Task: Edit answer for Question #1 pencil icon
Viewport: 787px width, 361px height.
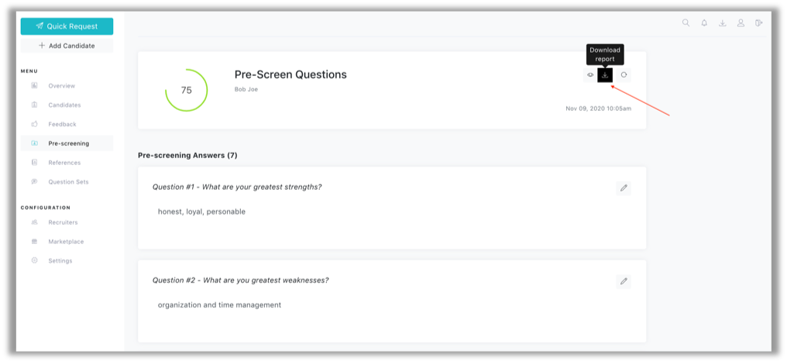Action: point(624,188)
